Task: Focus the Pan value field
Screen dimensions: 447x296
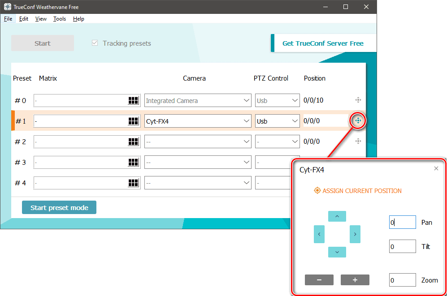Action: pyautogui.click(x=402, y=222)
